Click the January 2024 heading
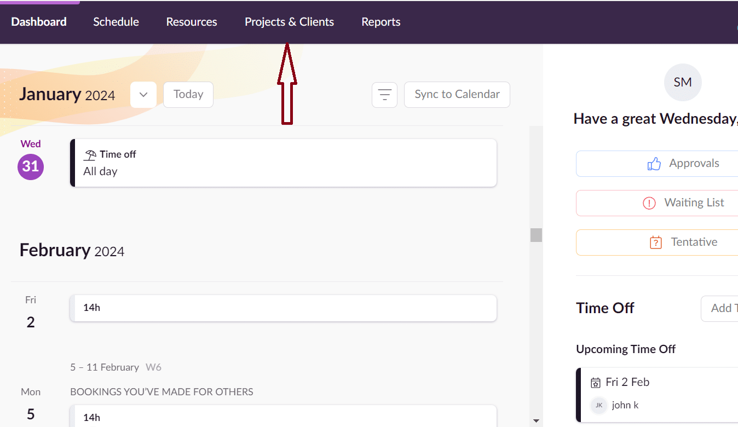Viewport: 738px width, 427px height. [x=67, y=95]
